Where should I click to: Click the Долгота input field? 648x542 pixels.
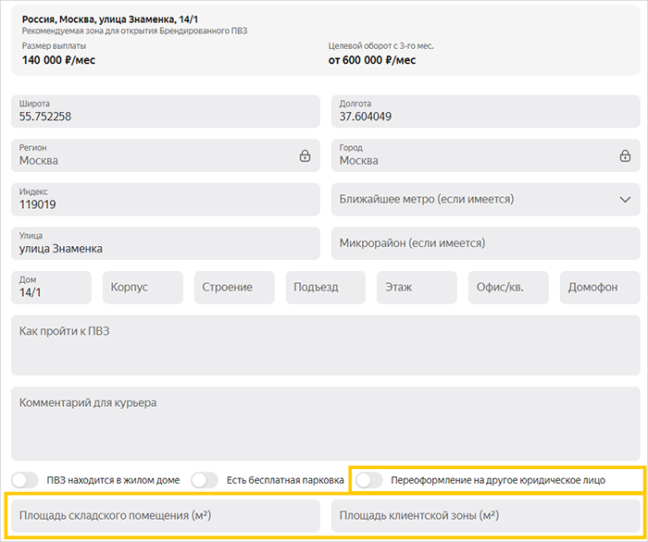click(x=485, y=111)
